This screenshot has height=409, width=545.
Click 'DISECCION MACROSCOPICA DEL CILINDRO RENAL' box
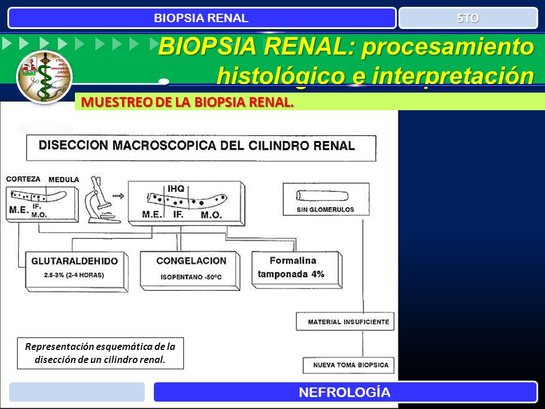(x=201, y=148)
